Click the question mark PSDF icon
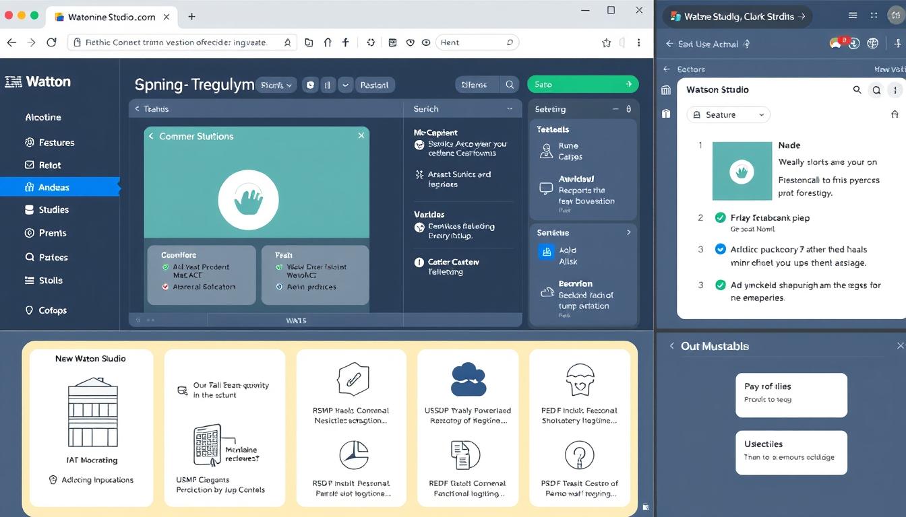 [579, 454]
